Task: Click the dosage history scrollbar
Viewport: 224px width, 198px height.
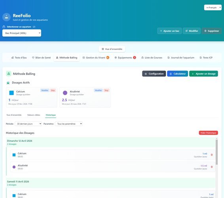Action: tap(216, 152)
